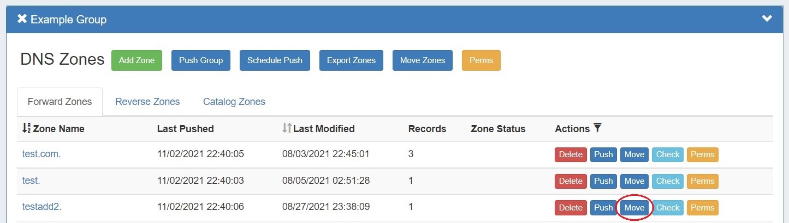Open the testadd2. zone link
The width and height of the screenshot is (789, 223).
41,207
